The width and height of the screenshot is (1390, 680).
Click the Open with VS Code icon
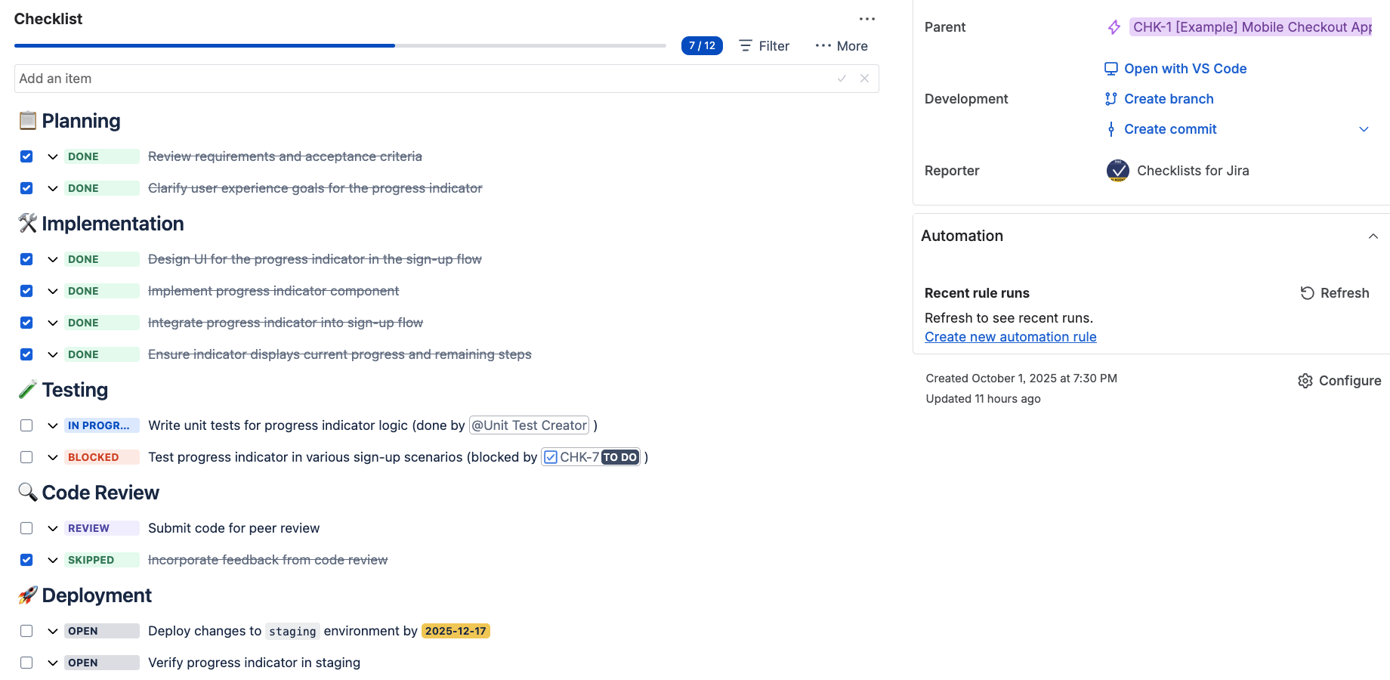tap(1110, 68)
